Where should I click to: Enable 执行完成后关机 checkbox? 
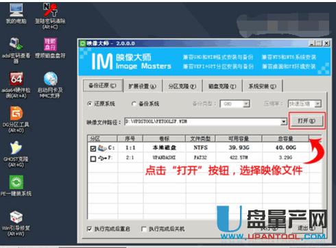[144, 229]
